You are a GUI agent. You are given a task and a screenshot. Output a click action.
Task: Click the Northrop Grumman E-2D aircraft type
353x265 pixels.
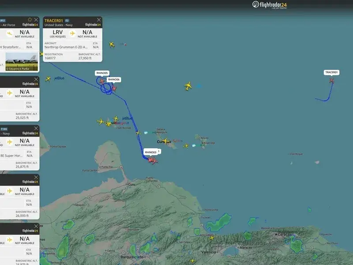tap(66, 47)
